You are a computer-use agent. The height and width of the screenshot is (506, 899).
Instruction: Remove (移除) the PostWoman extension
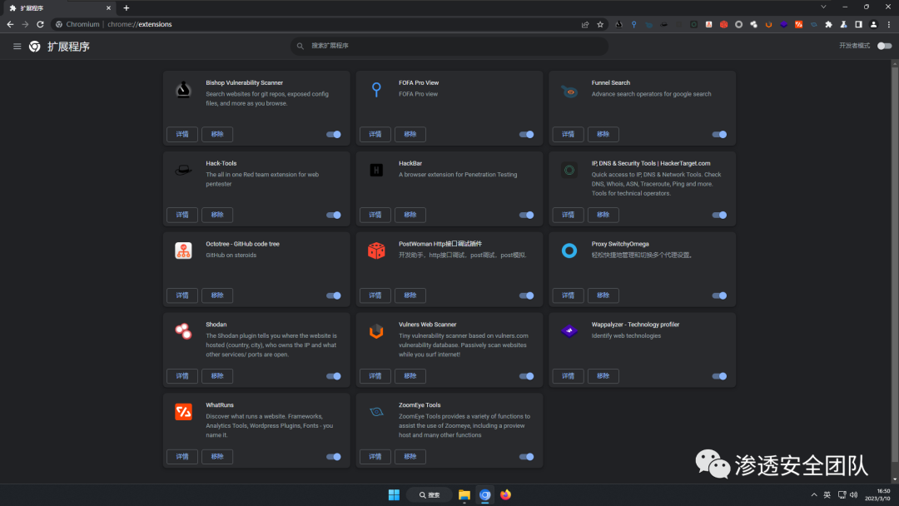point(410,295)
